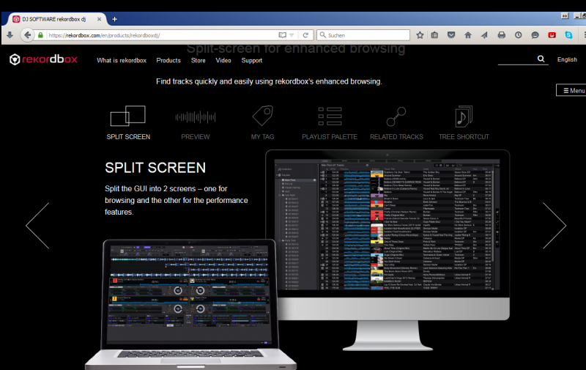Open the bookmarks list icon
586x370 pixels.
pyautogui.click(x=434, y=35)
